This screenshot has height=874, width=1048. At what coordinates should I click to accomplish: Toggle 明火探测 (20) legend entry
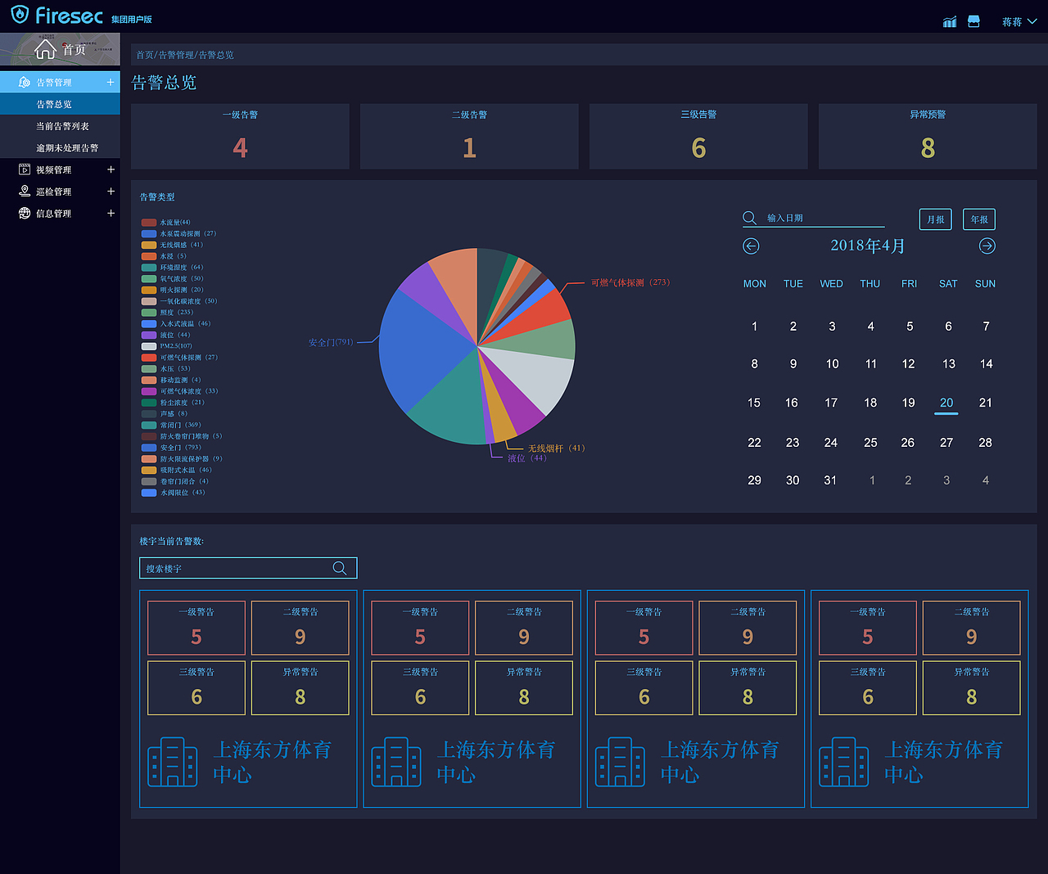click(172, 290)
